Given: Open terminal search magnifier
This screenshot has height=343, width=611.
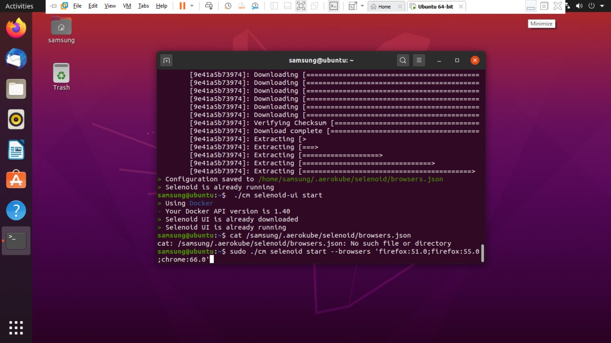Looking at the screenshot, I should [x=403, y=61].
